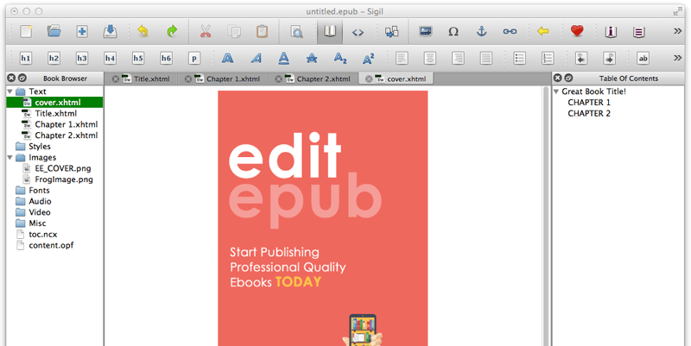Toggle underline formatting
The height and width of the screenshot is (346, 691).
click(284, 58)
